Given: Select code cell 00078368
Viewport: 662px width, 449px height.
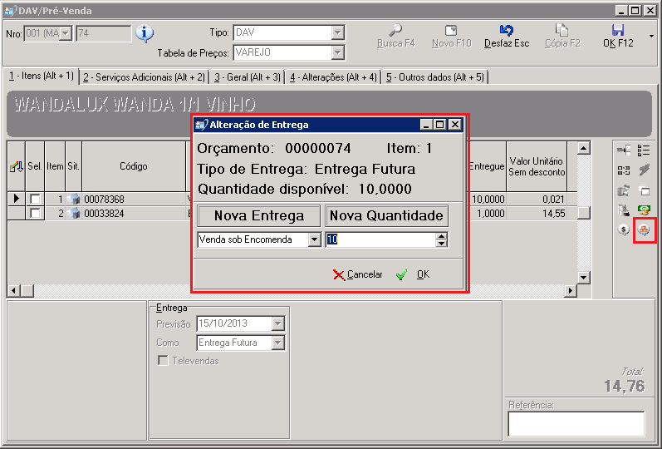Looking at the screenshot, I should [x=134, y=199].
